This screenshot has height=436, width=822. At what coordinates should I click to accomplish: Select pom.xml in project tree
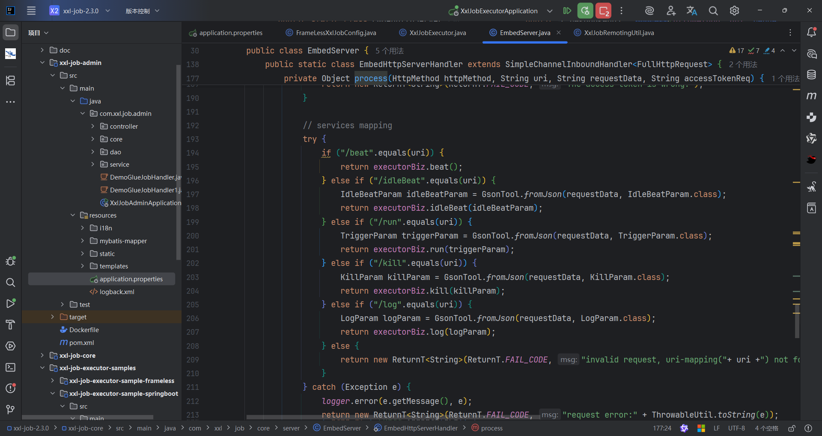pyautogui.click(x=77, y=343)
